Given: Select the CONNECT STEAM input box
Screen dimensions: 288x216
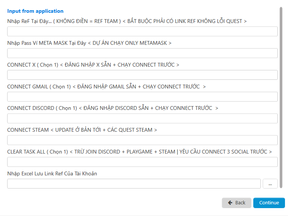Looking at the screenshot, I should click(142, 140).
